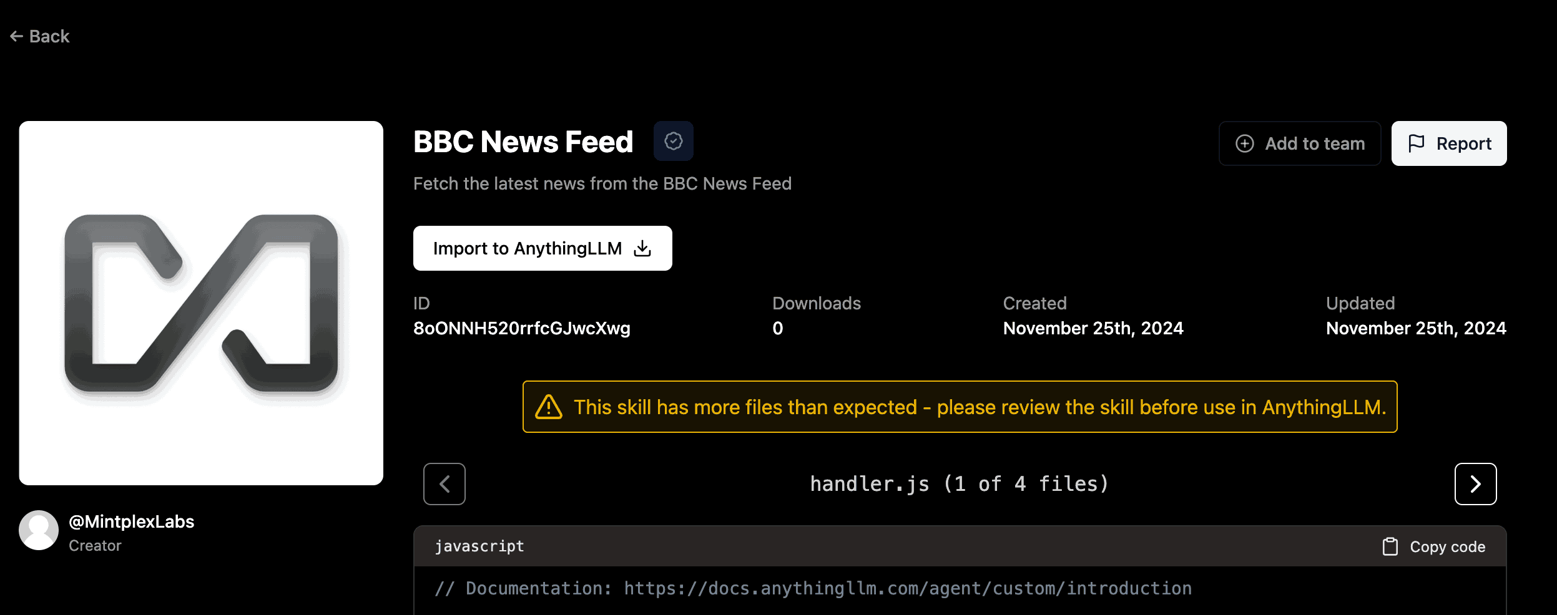
Task: Click the verified badge next to BBC News Feed
Action: coord(673,141)
